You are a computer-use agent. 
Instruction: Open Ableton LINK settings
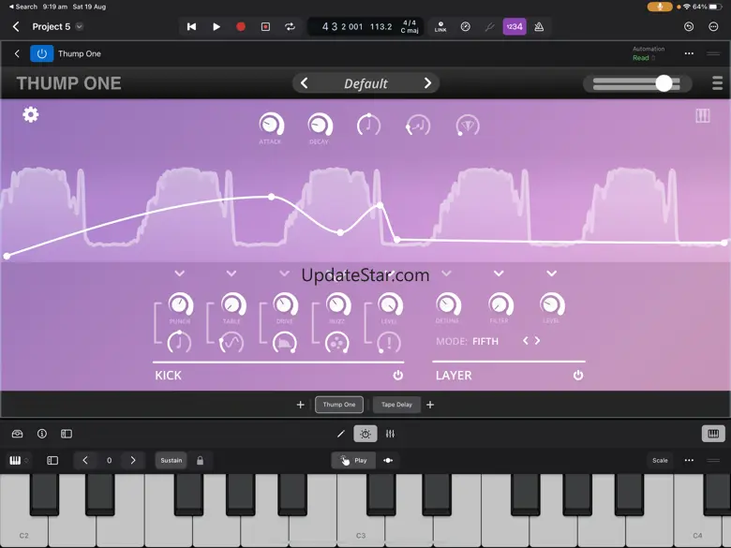point(440,26)
